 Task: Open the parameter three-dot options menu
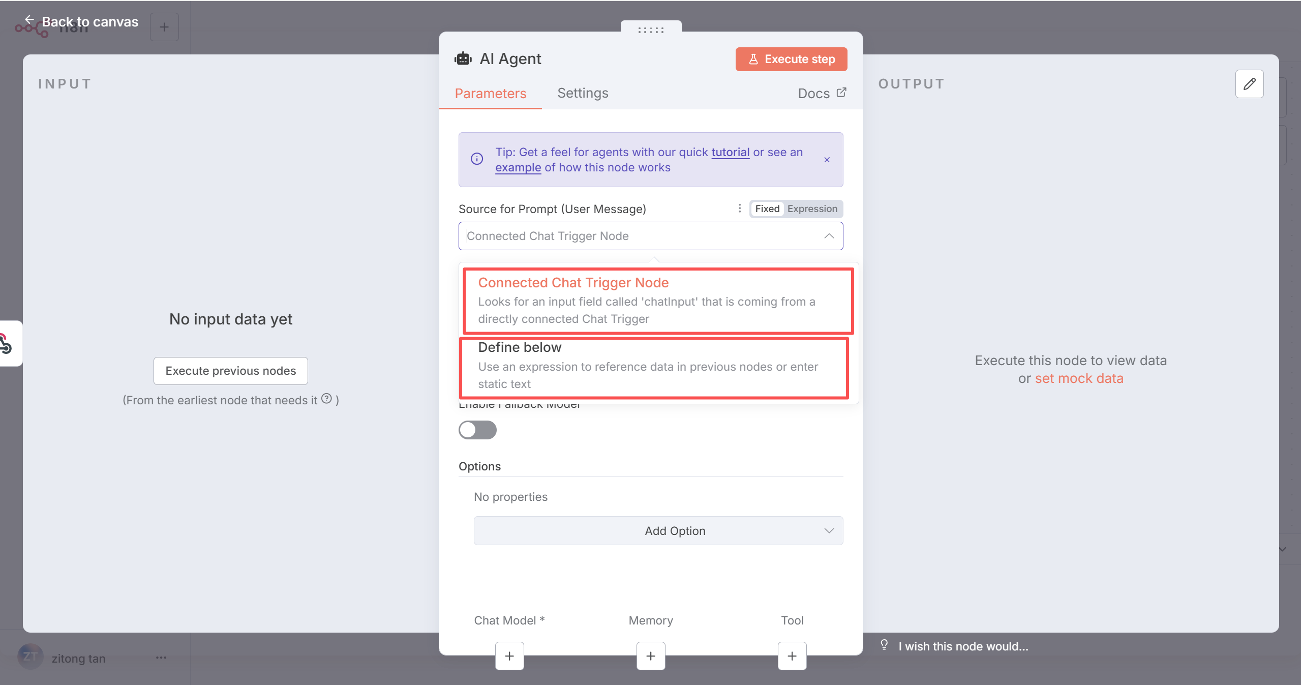(740, 209)
